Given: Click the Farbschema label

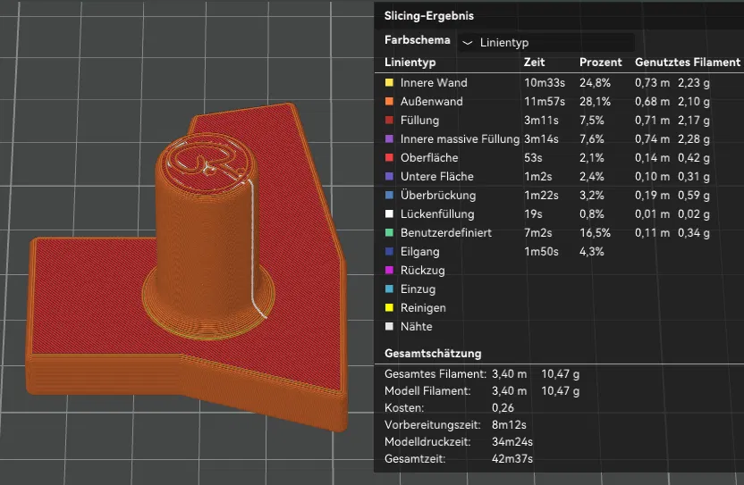Looking at the screenshot, I should click(417, 40).
